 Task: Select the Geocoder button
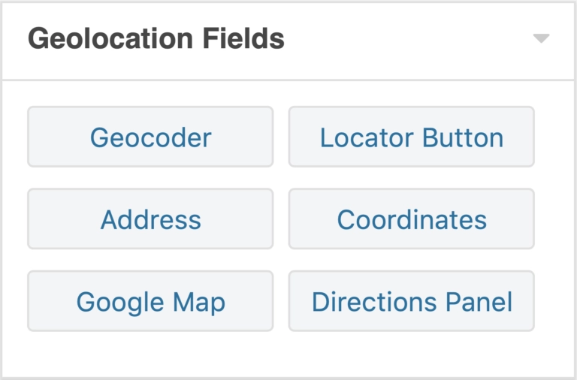pos(150,137)
